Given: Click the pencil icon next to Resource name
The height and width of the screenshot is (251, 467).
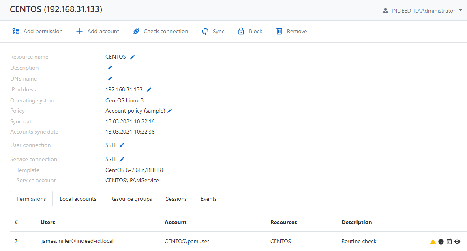Looking at the screenshot, I should pyautogui.click(x=132, y=57).
